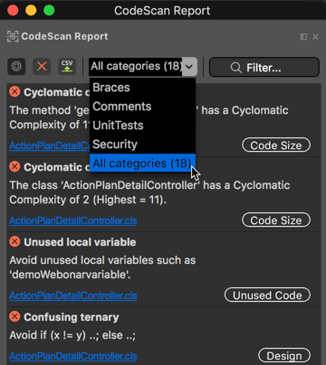Toggle the panel layout icon in the header
This screenshot has height=365, width=326.
[303, 37]
